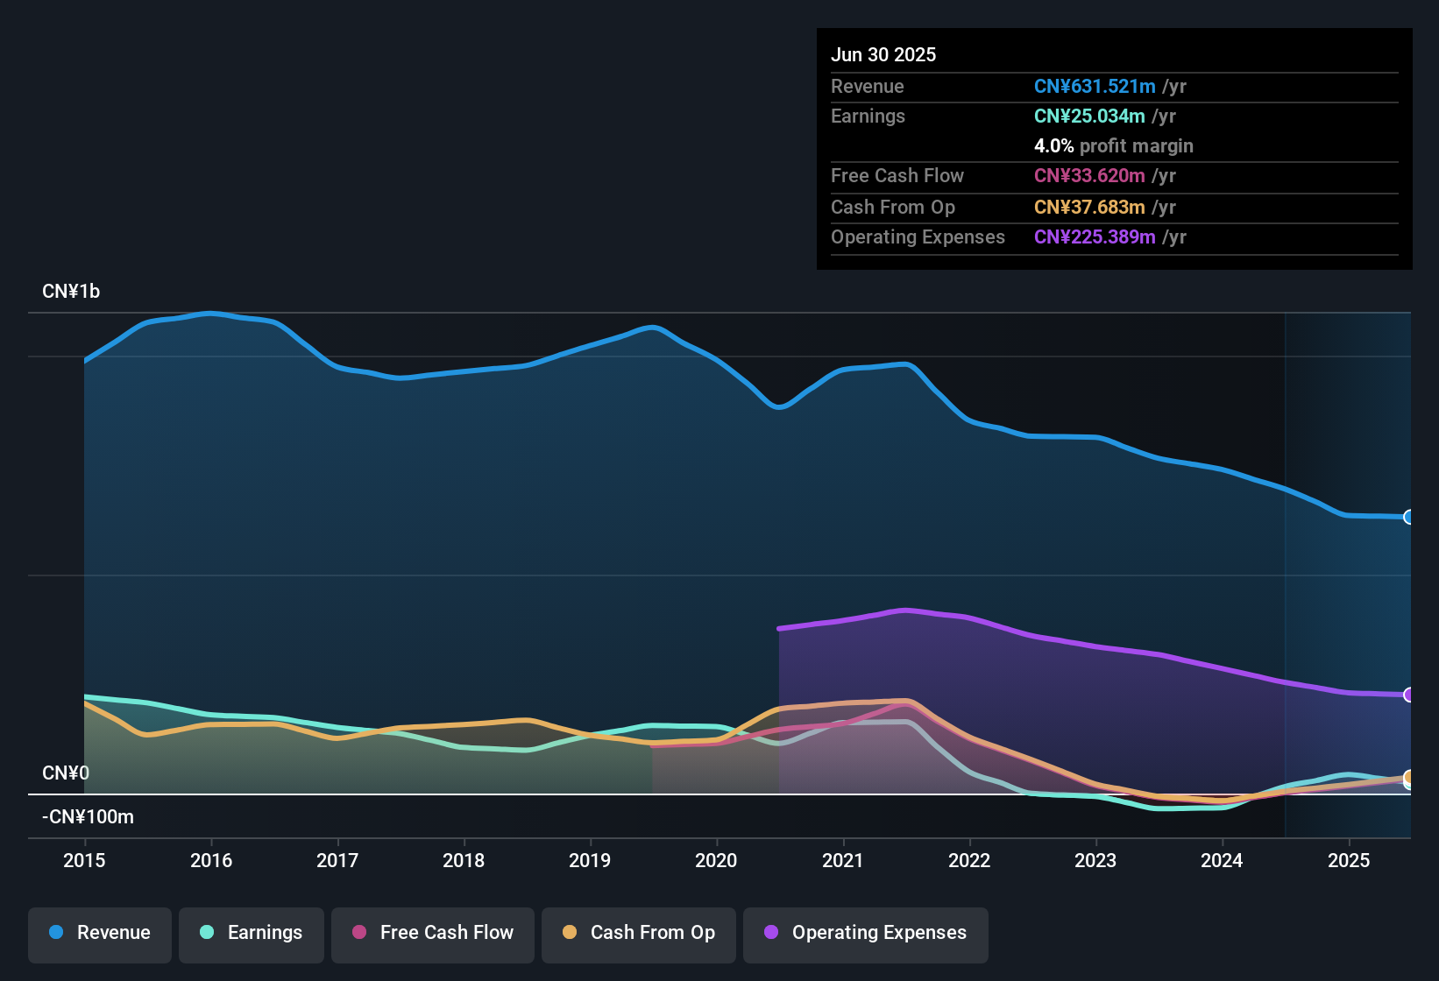Select the Cash From Op endpoint marker
This screenshot has height=981, width=1439.
pyautogui.click(x=1409, y=778)
